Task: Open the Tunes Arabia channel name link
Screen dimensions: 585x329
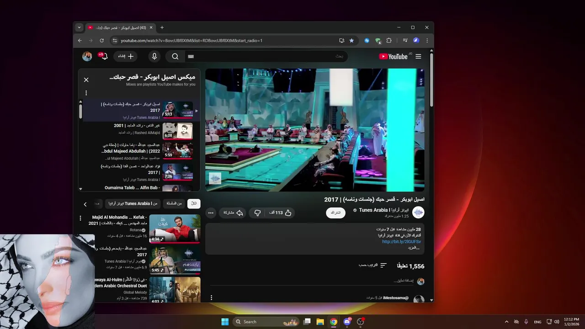Action: point(383,210)
